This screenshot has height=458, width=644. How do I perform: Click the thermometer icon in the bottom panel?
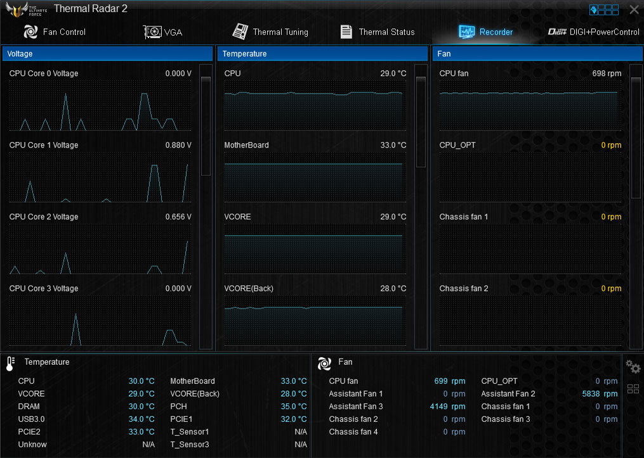[11, 363]
